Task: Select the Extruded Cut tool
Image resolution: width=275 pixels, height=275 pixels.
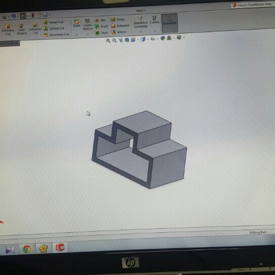Action: pos(7,30)
